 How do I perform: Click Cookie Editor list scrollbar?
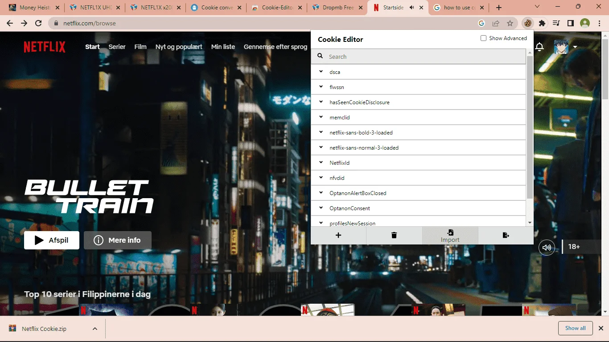530,127
